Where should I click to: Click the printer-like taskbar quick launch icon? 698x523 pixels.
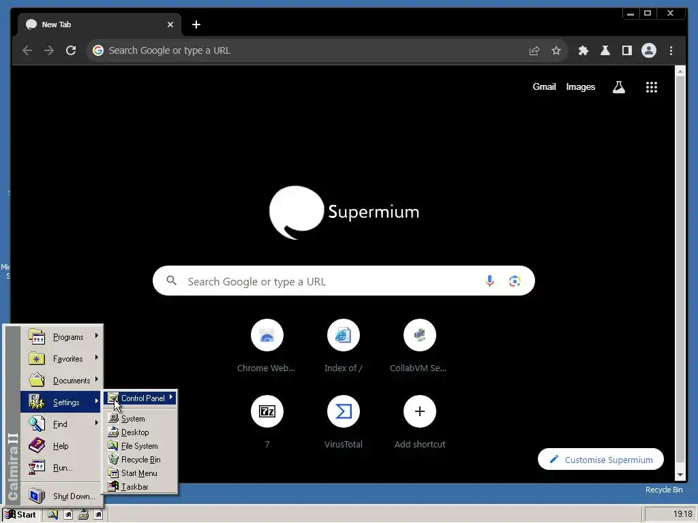tap(83, 515)
